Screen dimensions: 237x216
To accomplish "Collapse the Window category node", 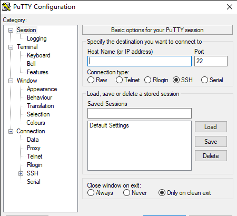I will click(x=11, y=81).
